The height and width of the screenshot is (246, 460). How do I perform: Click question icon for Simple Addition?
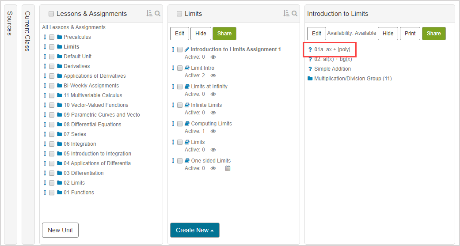coord(310,69)
